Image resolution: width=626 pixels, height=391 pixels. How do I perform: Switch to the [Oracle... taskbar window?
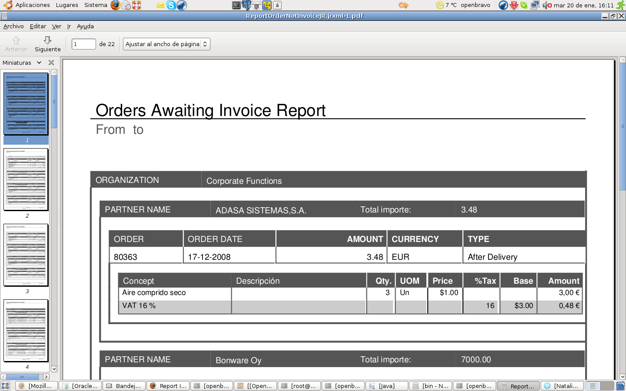tap(80, 386)
